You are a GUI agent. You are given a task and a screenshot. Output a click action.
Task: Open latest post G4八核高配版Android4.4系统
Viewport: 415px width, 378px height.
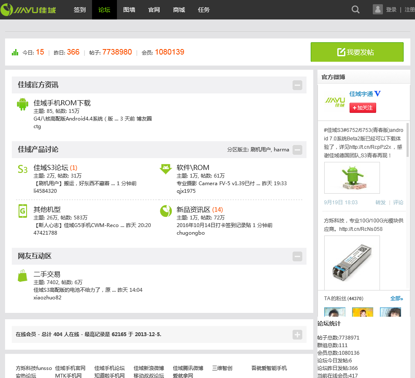76,119
